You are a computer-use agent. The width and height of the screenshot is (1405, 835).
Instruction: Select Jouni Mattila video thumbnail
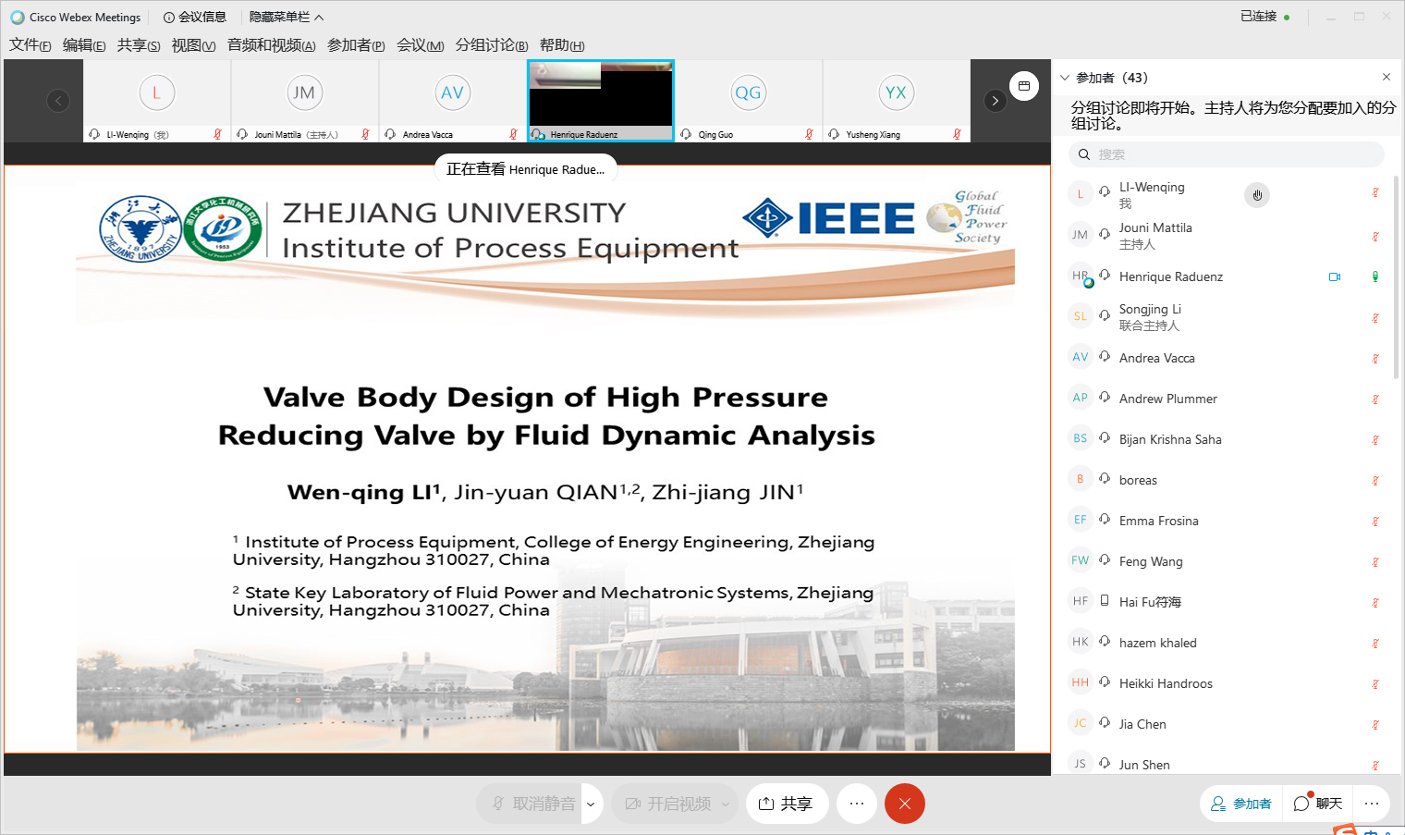[x=305, y=101]
